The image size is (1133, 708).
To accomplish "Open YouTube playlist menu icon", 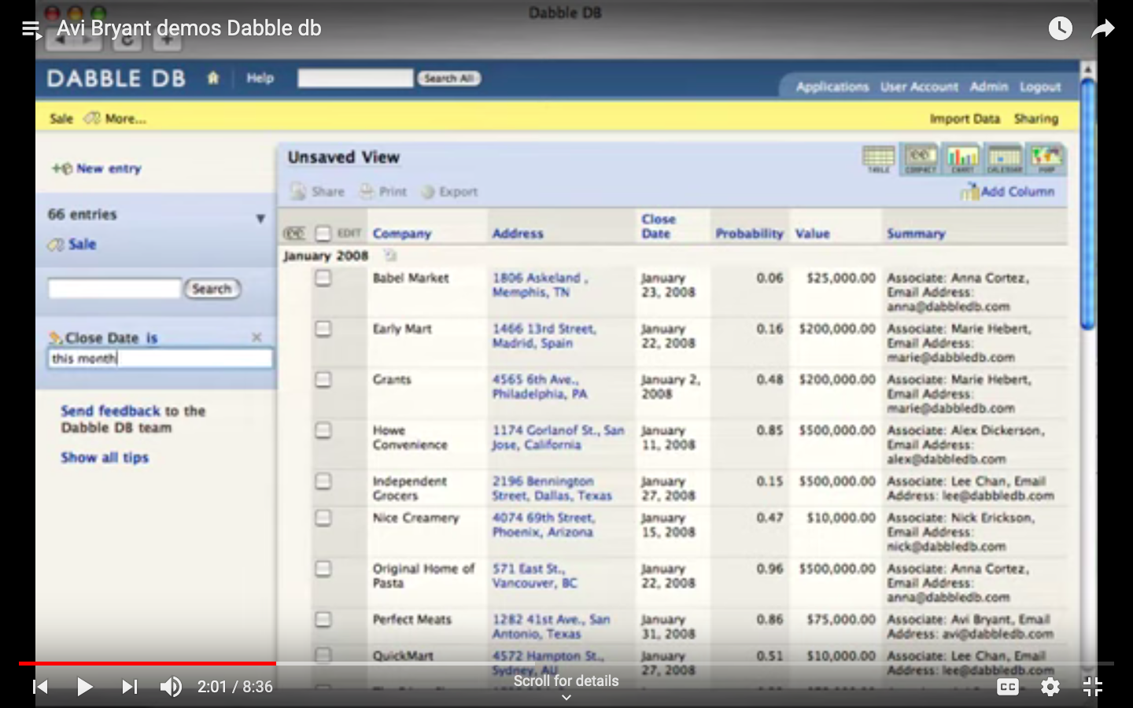I will tap(31, 29).
